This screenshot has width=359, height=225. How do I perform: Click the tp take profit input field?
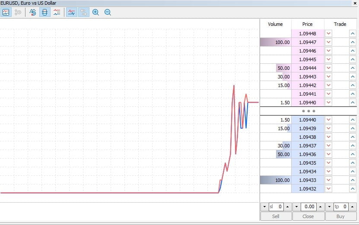tap(341, 207)
